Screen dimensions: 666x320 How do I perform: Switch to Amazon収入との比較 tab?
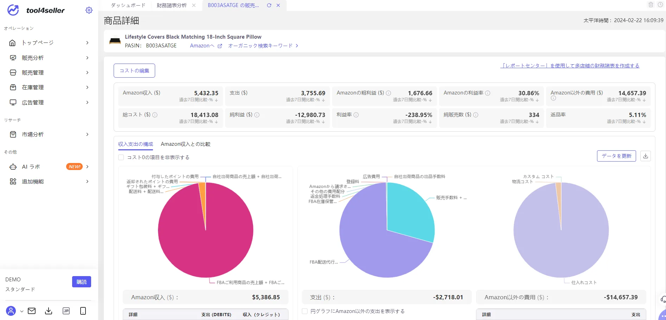point(185,144)
